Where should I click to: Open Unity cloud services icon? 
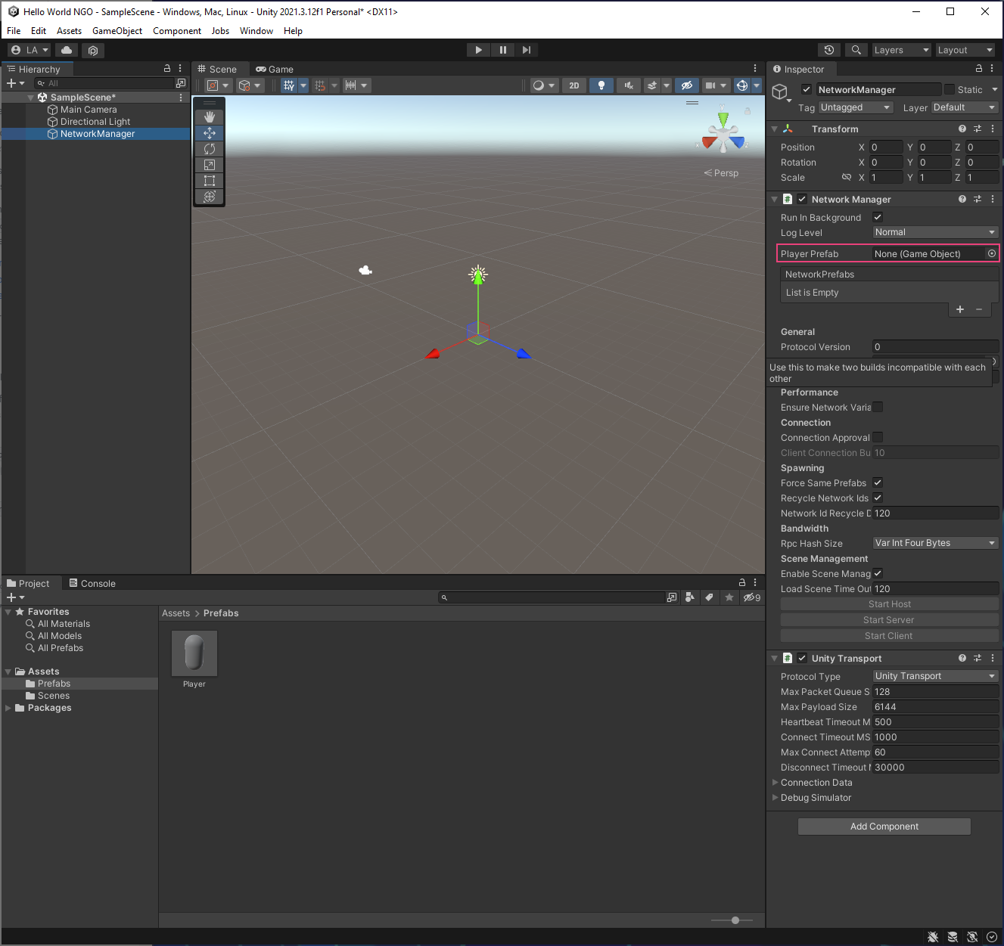67,50
